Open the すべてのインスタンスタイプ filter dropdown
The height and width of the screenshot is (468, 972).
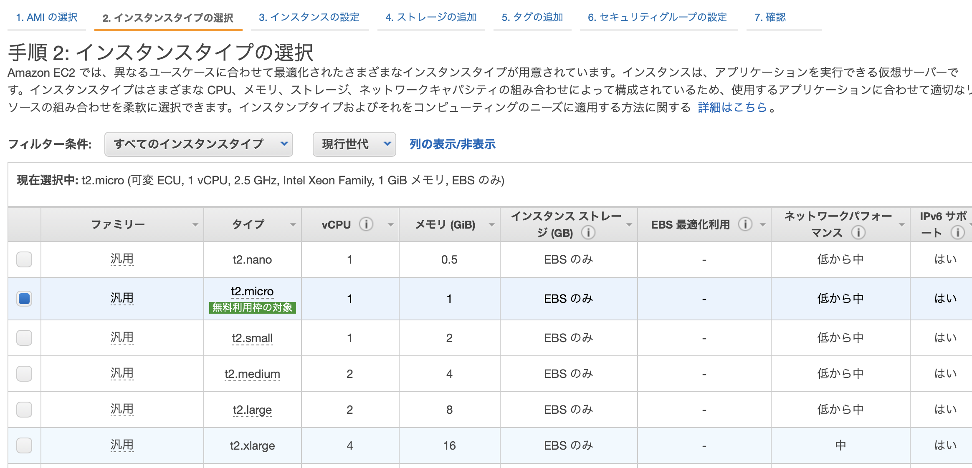(x=199, y=144)
